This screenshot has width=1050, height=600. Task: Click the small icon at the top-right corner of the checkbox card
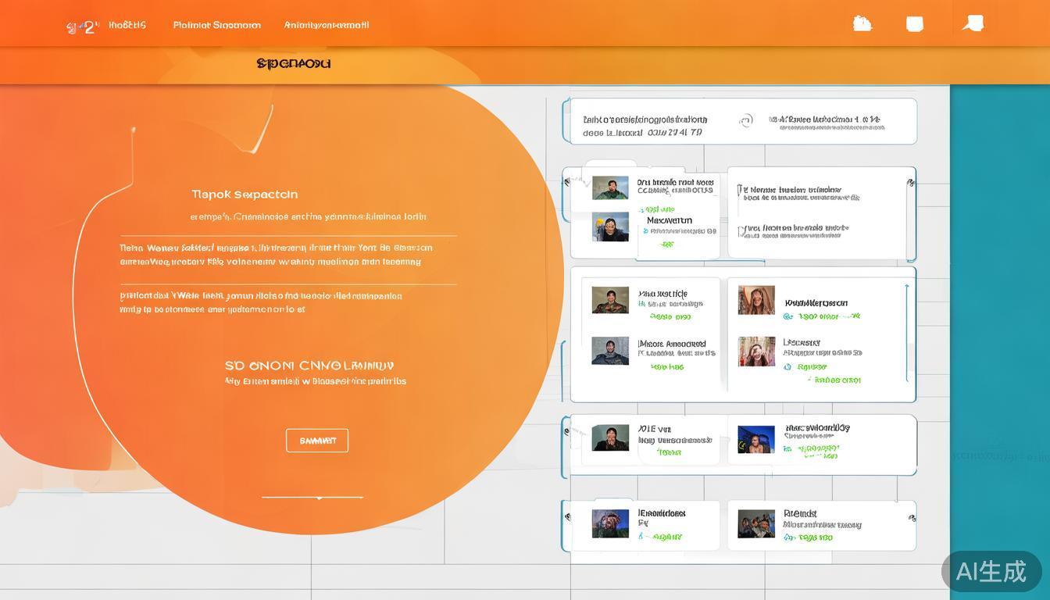click(x=910, y=183)
